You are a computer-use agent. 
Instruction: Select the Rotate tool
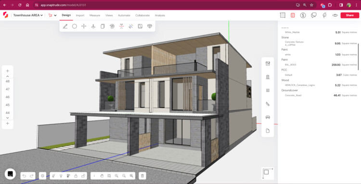(x=112, y=26)
